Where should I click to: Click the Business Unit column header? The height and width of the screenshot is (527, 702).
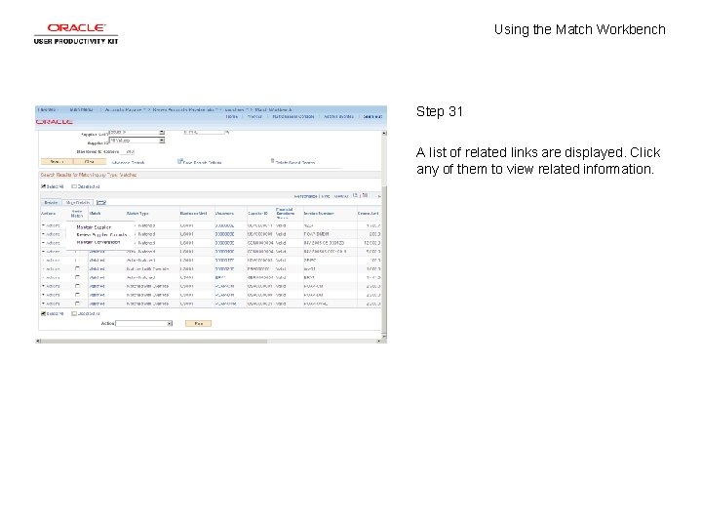193,214
